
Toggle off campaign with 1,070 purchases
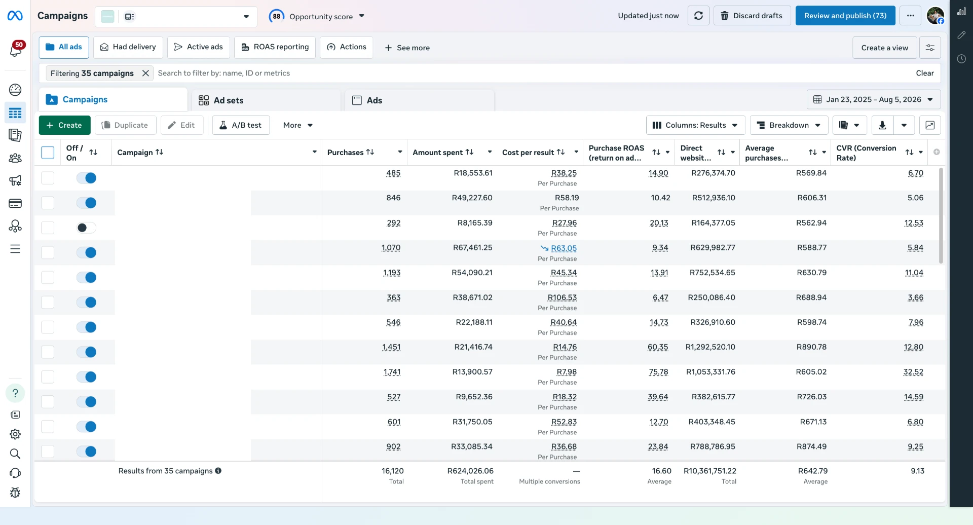pyautogui.click(x=86, y=252)
